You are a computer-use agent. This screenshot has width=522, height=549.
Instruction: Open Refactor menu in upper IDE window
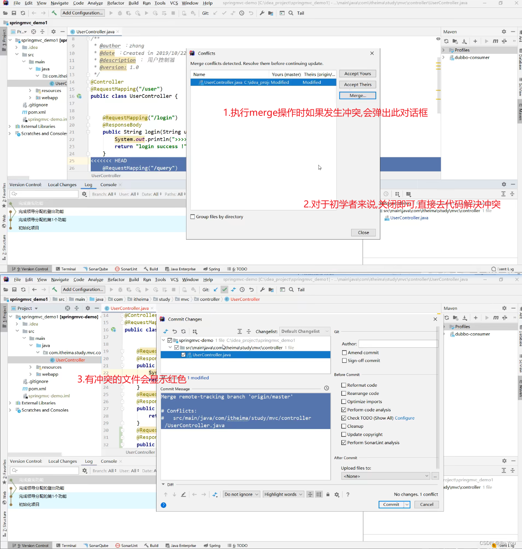point(116,3)
